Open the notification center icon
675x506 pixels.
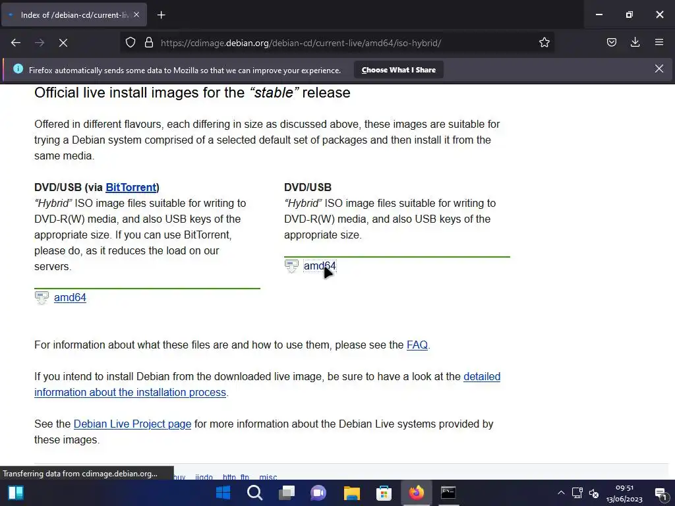tap(660, 493)
